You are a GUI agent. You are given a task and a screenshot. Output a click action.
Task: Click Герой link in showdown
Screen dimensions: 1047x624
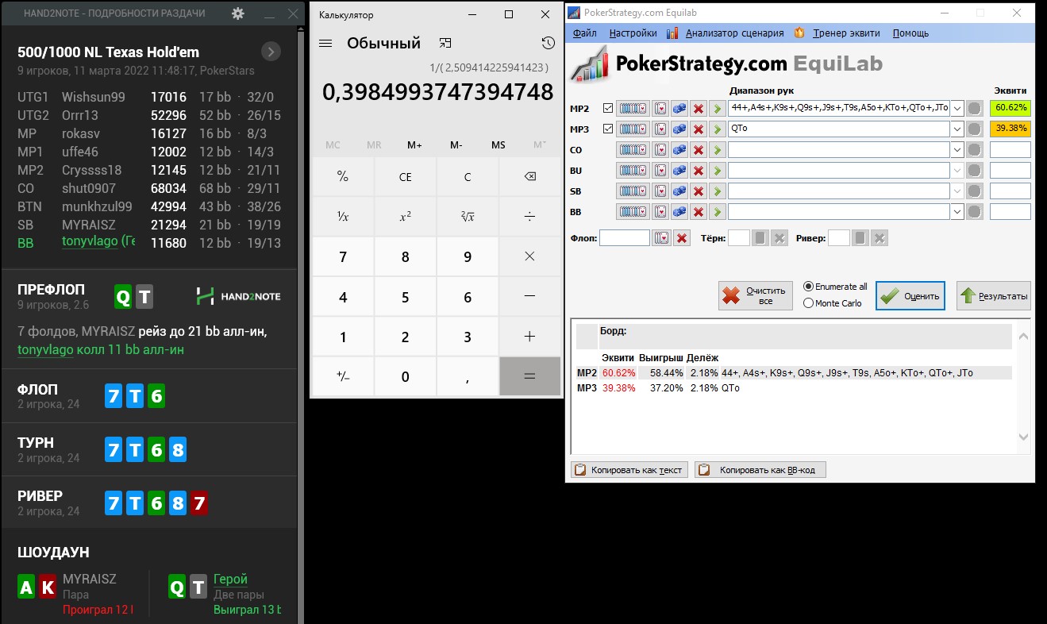click(231, 579)
